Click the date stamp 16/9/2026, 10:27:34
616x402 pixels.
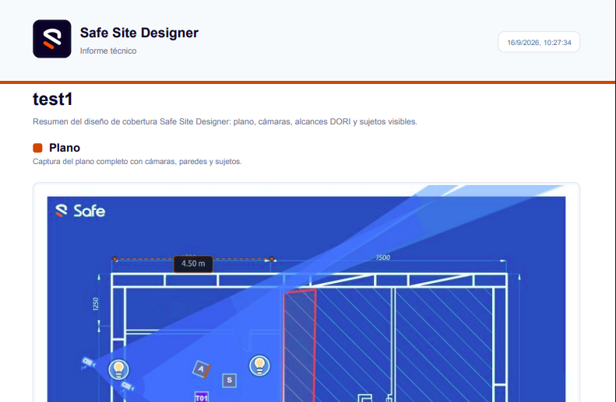(539, 42)
